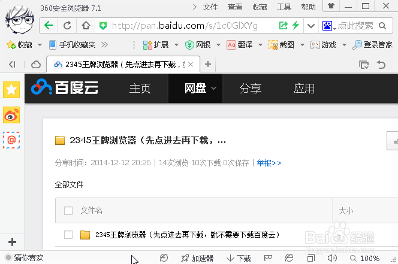Expand more bookmarks double chevron
Screen dimensions: 398x264
click(x=104, y=45)
